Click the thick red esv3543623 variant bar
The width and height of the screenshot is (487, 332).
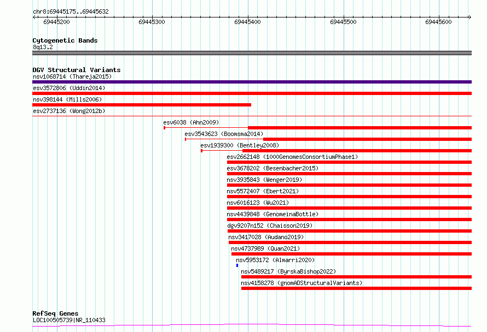coord(367,139)
